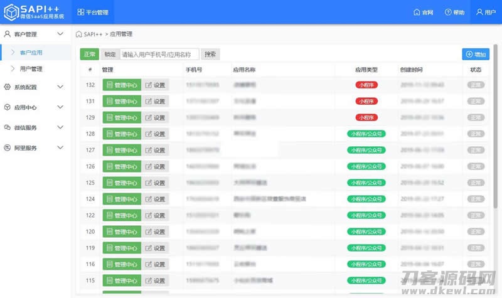Viewport: 502px width, 298px height.
Task: Collapse the 客户管理 sidebar section
Action: 60,34
